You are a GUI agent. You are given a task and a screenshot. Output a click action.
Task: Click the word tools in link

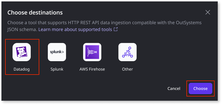[107, 30]
